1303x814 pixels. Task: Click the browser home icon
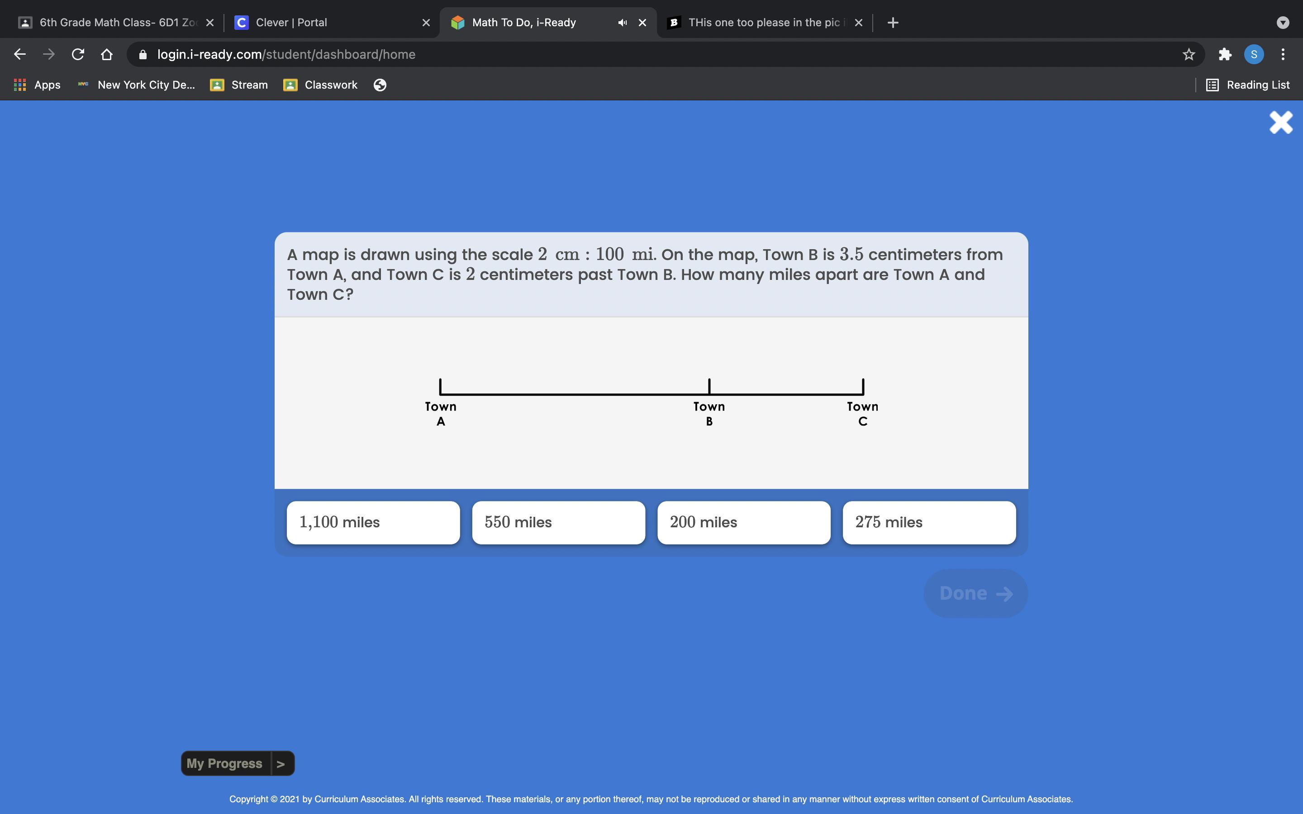(x=107, y=54)
